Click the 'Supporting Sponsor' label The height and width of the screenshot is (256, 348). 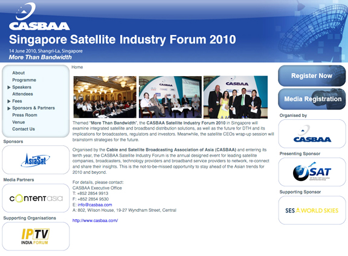point(300,192)
